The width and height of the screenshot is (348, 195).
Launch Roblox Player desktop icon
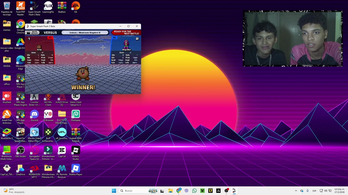[x=76, y=170]
